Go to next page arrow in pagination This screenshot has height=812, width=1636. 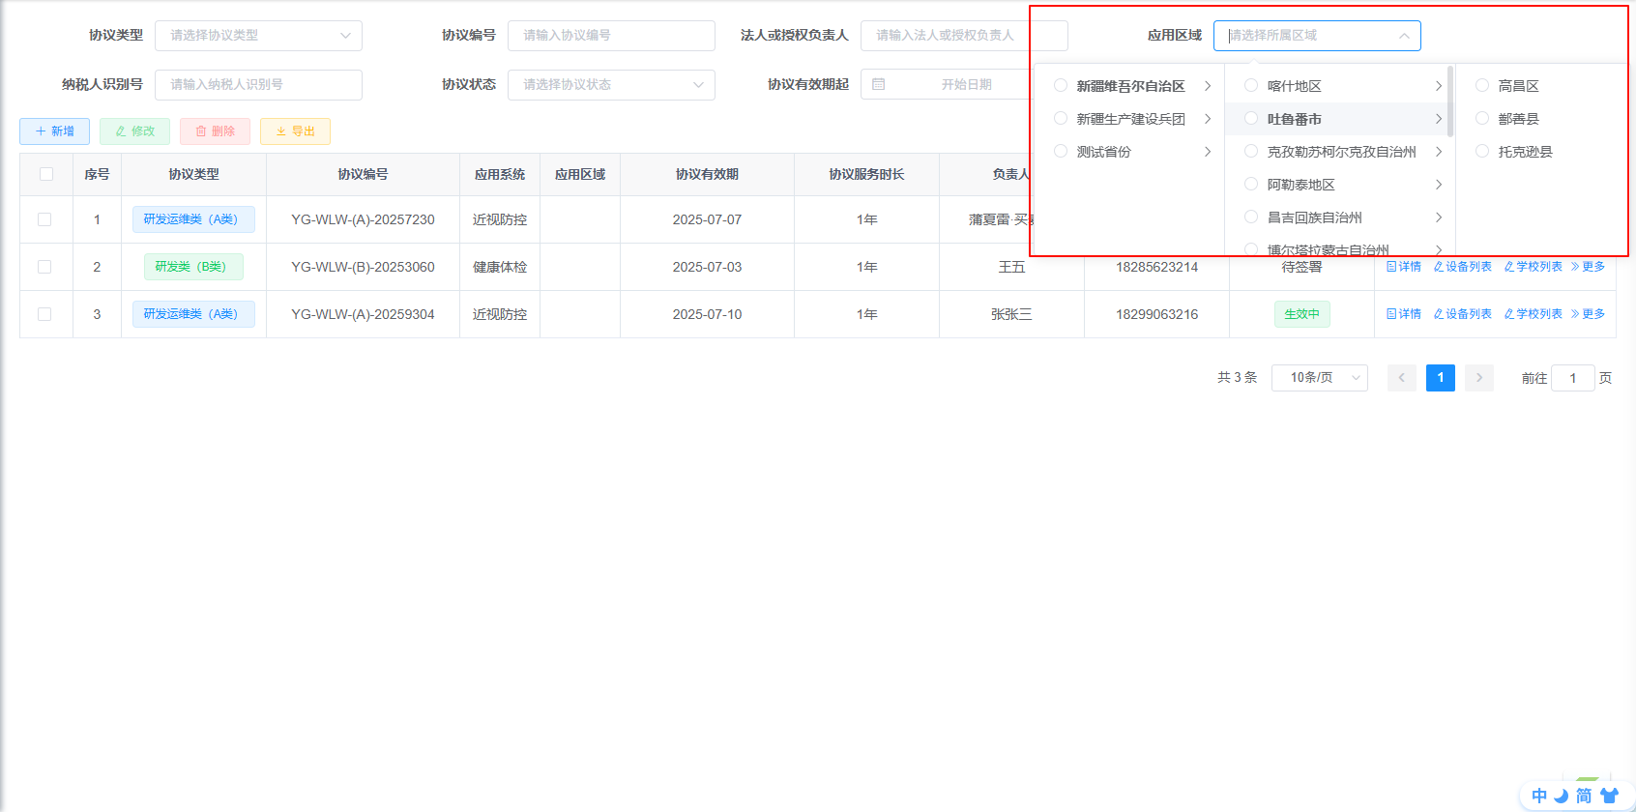pos(1478,378)
